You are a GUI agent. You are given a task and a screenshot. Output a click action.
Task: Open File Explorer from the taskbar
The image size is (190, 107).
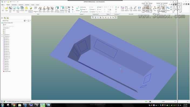point(20,105)
